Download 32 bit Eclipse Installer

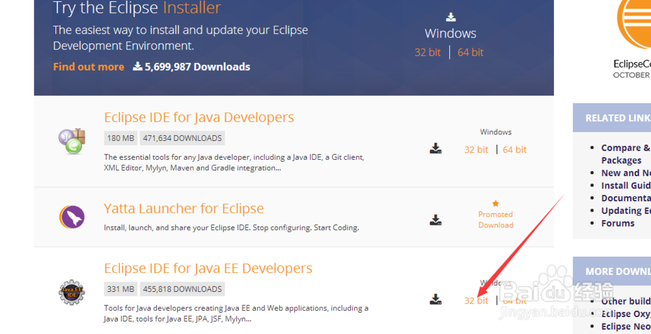(x=428, y=53)
